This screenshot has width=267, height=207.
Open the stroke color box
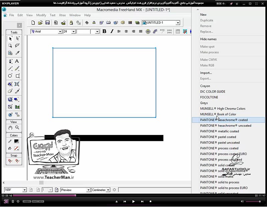[x=16, y=141]
